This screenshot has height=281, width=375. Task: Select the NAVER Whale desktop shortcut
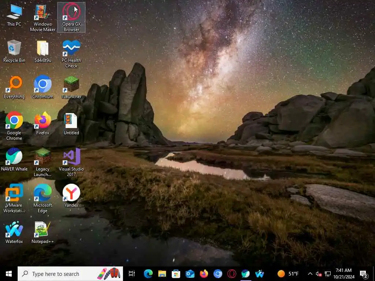[14, 160]
